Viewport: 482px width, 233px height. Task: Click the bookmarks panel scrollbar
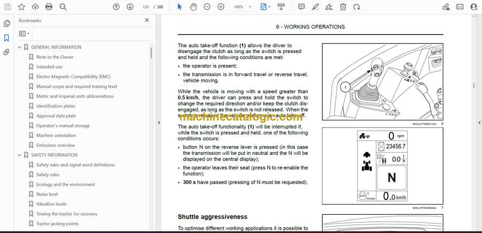pyautogui.click(x=151, y=53)
